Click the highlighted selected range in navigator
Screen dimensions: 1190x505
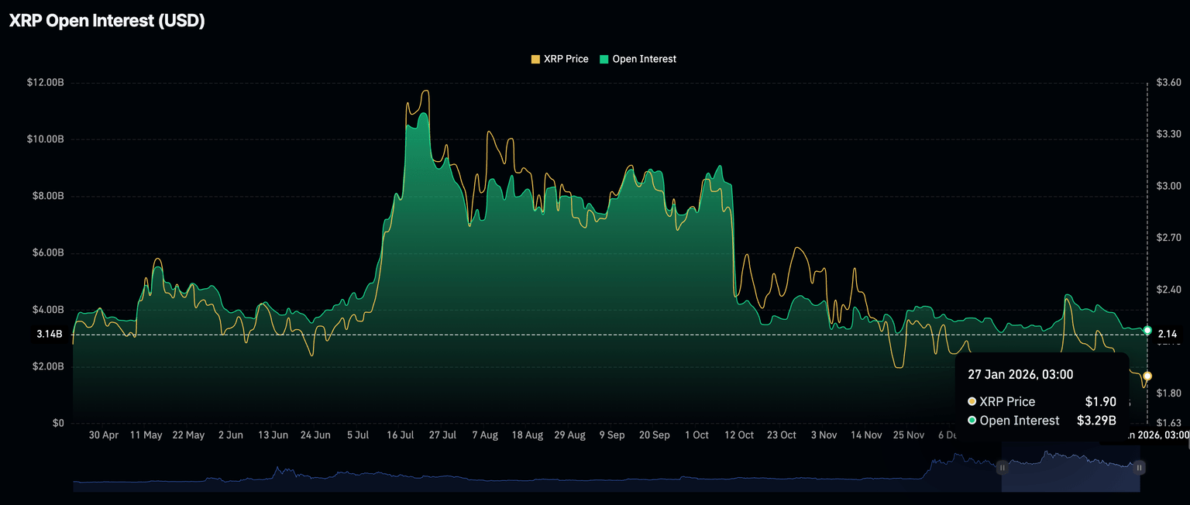(1071, 472)
